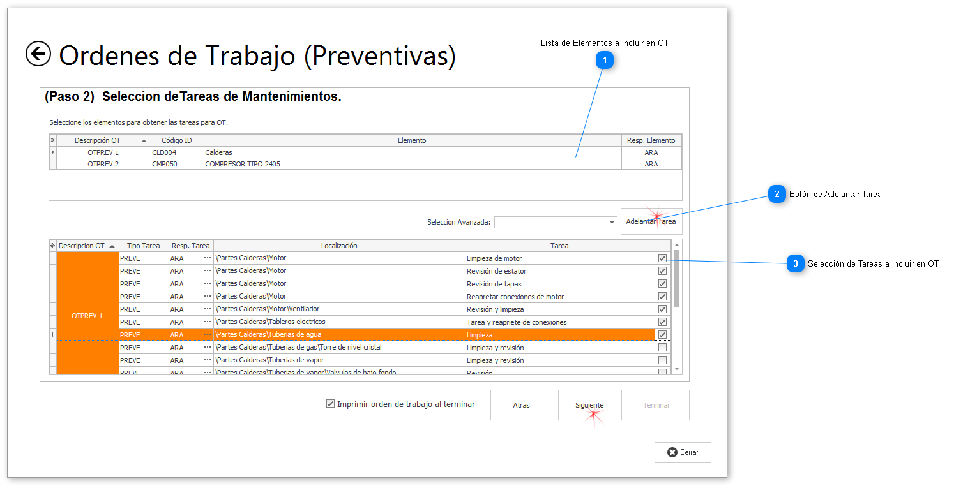954x488 pixels.
Task: Click row indicator arrow for OTPREV 1
Action: point(53,152)
